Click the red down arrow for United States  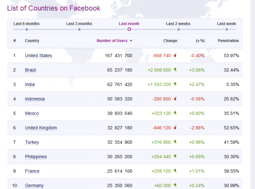point(175,55)
